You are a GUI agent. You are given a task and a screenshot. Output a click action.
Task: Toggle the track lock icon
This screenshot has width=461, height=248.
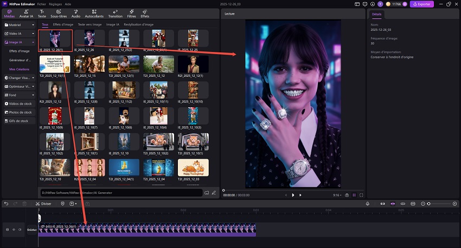tap(7, 230)
